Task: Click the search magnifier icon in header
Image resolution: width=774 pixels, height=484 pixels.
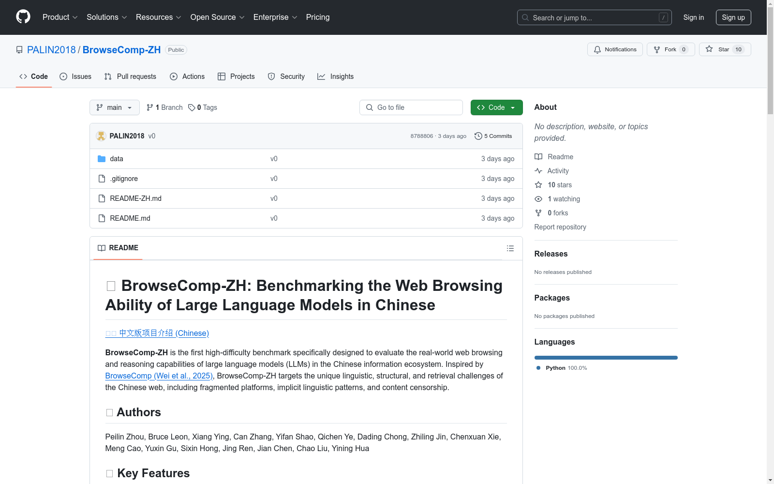Action: point(525,17)
